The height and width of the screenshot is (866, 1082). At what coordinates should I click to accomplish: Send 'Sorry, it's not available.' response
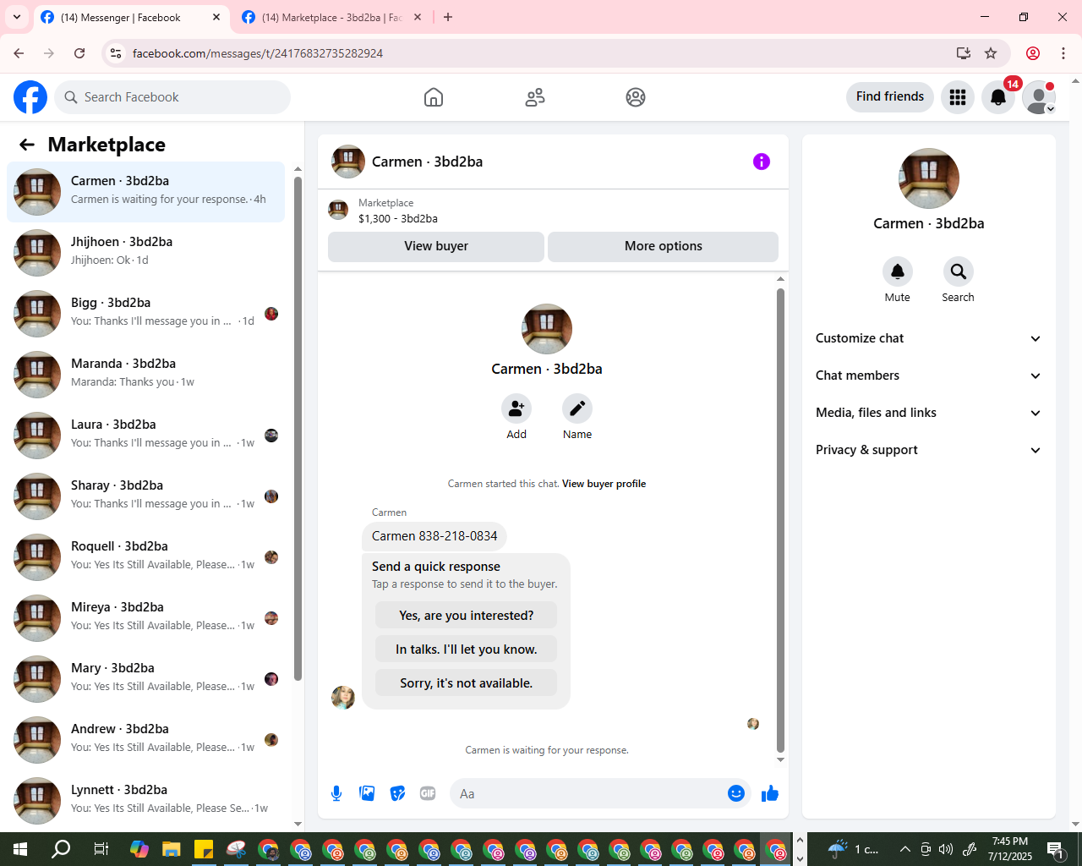(467, 683)
